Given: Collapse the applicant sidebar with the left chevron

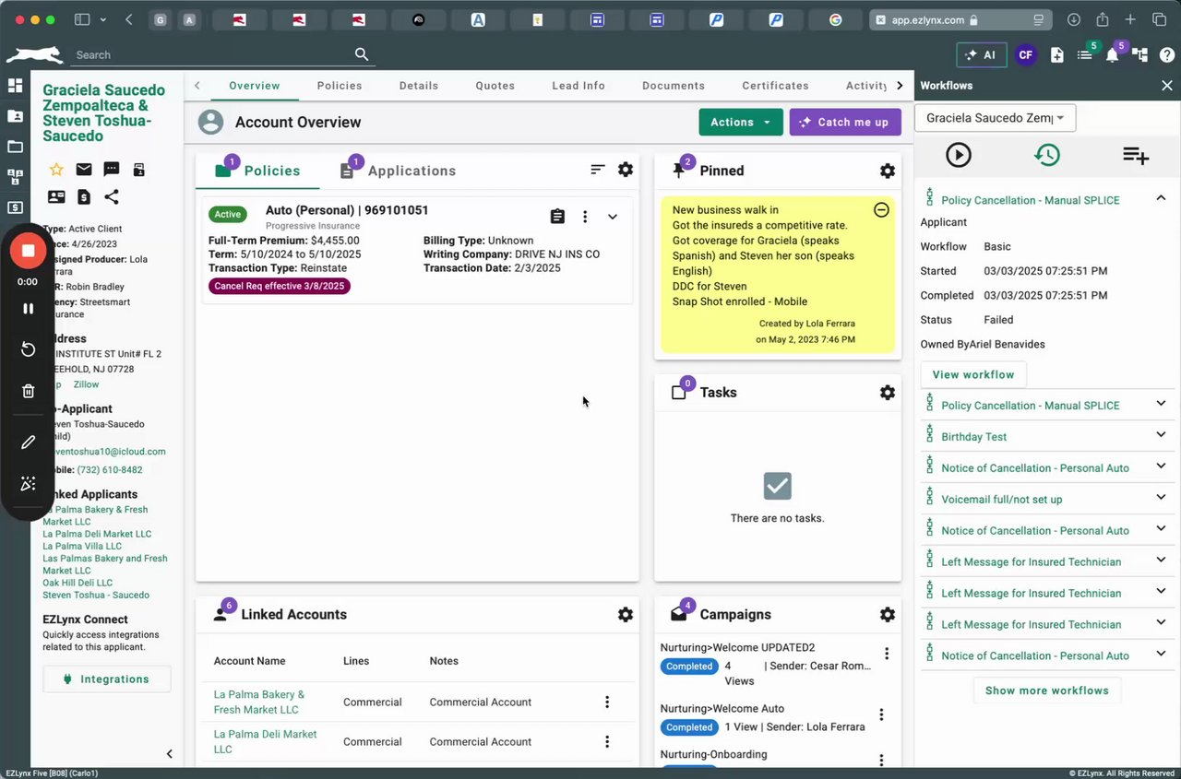Looking at the screenshot, I should tap(169, 754).
